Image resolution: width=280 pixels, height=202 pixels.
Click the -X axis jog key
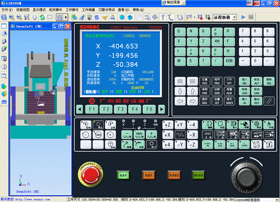click(192, 135)
